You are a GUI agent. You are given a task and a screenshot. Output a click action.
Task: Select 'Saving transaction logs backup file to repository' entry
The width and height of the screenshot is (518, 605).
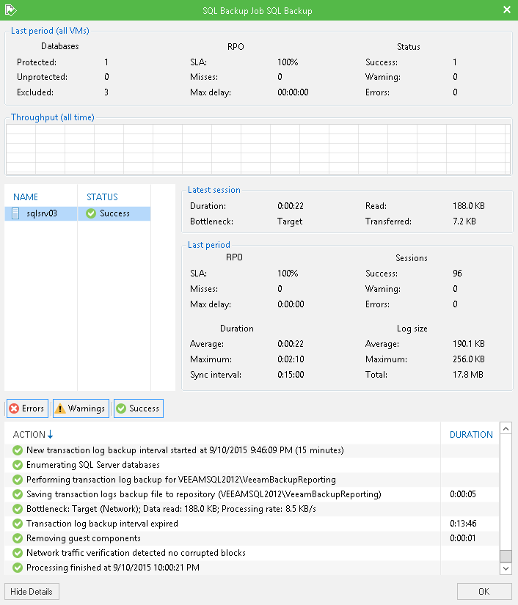(252, 494)
